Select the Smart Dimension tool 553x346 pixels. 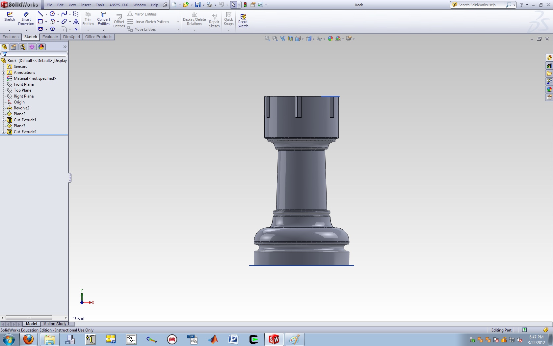(x=26, y=19)
